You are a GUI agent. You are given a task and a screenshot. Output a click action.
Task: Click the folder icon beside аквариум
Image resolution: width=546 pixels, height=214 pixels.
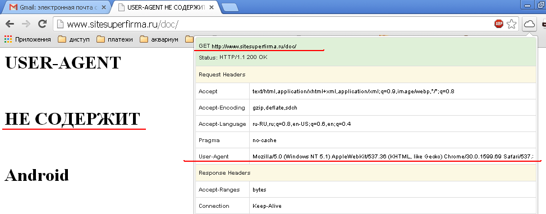(144, 39)
